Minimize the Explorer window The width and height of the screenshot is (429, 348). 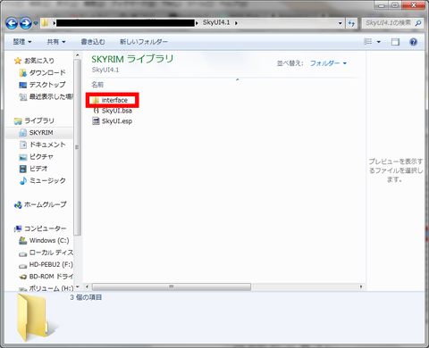point(382,5)
